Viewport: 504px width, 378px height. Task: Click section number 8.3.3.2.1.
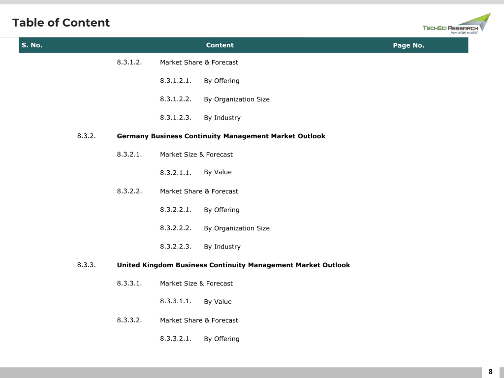click(176, 339)
